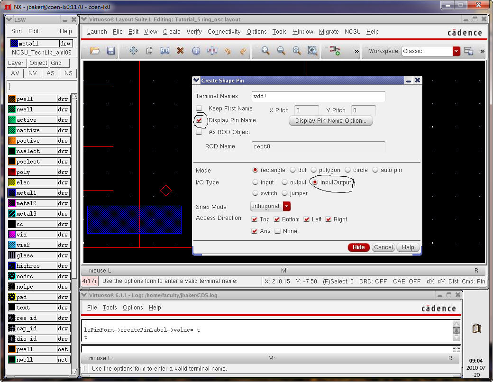Open the Snap Mode orthogonal dropdown
This screenshot has height=382, width=493.
286,207
